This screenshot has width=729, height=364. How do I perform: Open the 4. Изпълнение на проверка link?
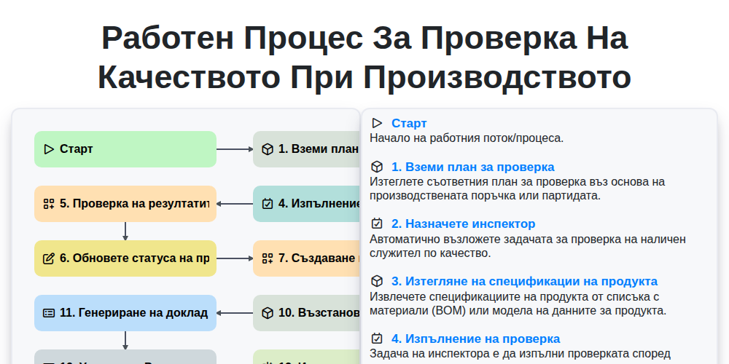(x=475, y=339)
